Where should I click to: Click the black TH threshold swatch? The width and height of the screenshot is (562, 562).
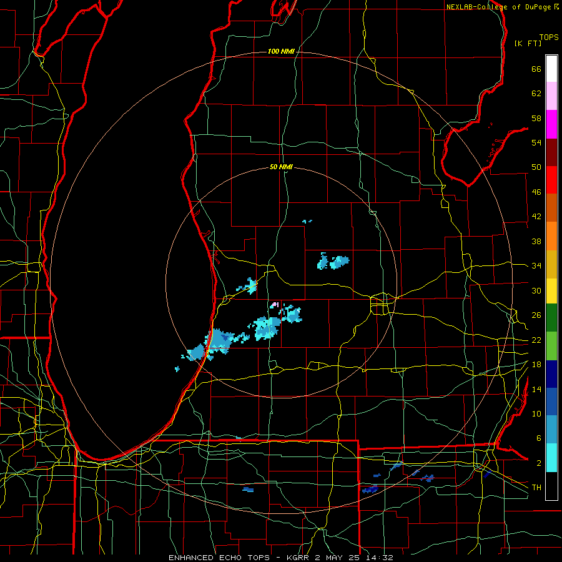[x=551, y=486]
